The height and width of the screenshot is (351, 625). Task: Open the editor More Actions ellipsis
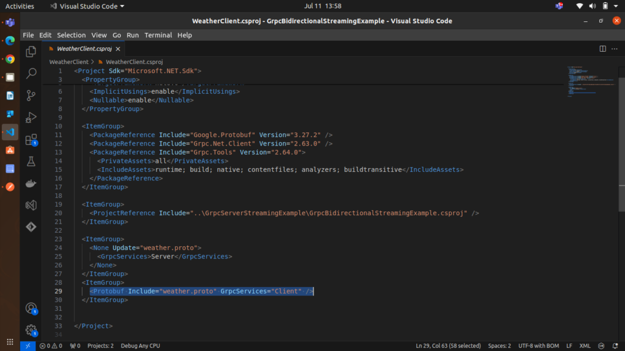click(615, 49)
